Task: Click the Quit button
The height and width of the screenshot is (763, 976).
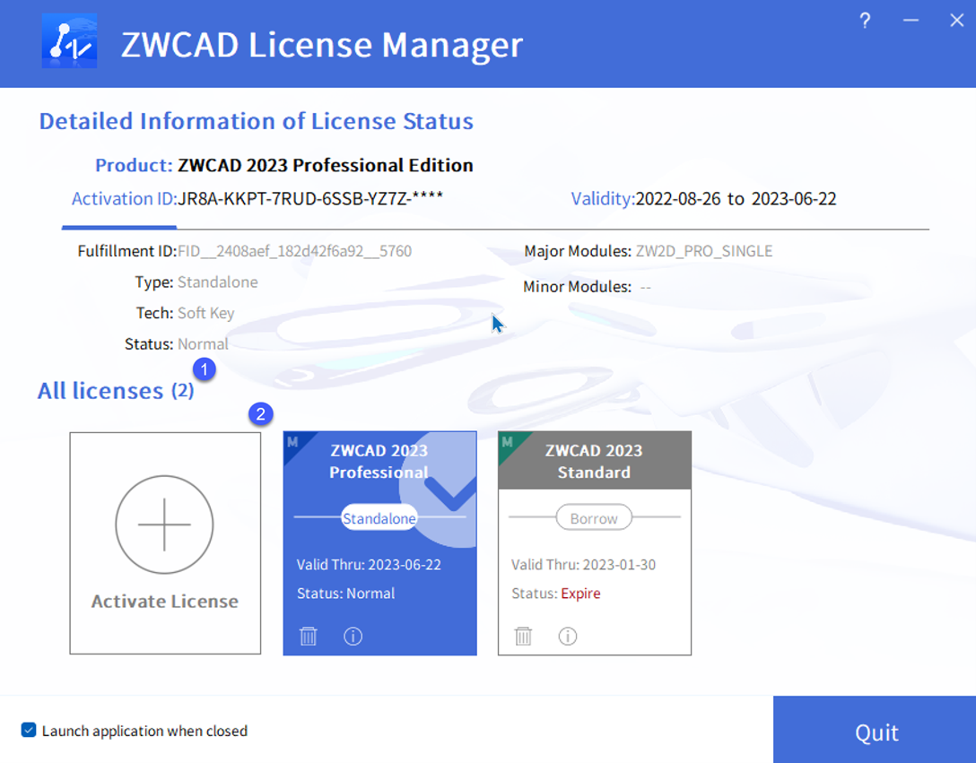Action: pos(875,730)
